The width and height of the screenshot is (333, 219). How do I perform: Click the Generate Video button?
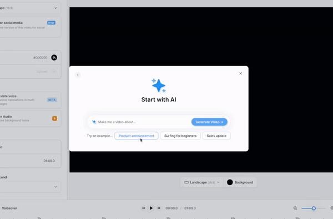click(x=209, y=122)
